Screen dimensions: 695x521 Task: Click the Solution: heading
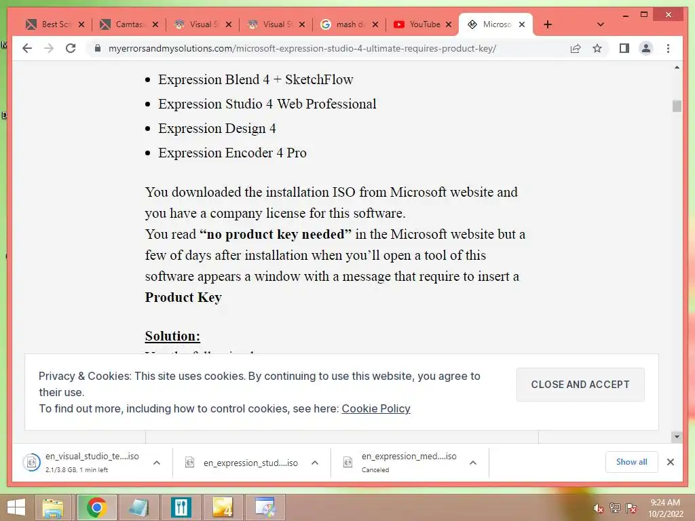click(172, 336)
